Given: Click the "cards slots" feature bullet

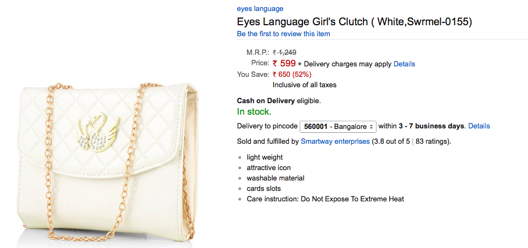Looking at the screenshot, I should pos(263,189).
